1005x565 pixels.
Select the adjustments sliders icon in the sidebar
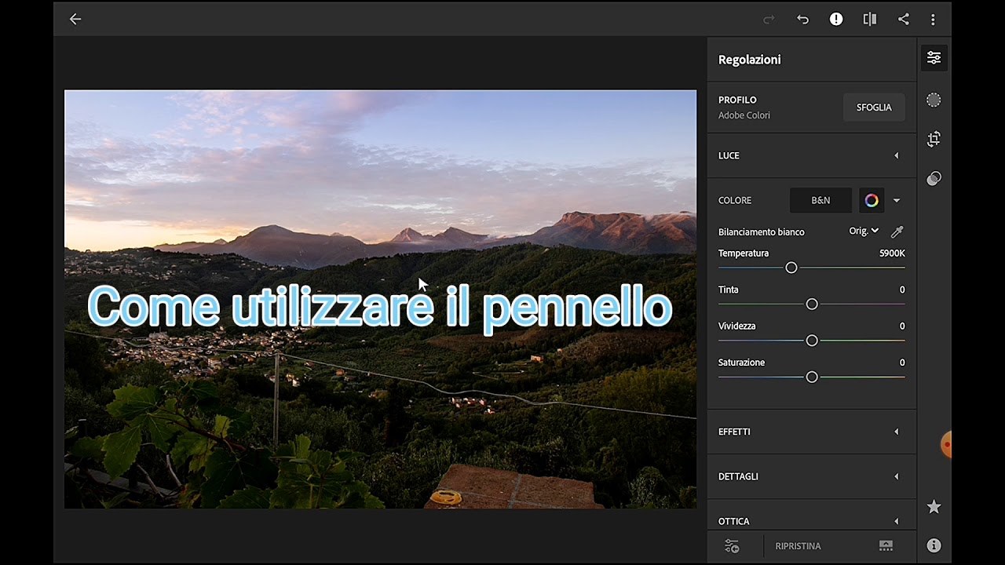tap(934, 58)
